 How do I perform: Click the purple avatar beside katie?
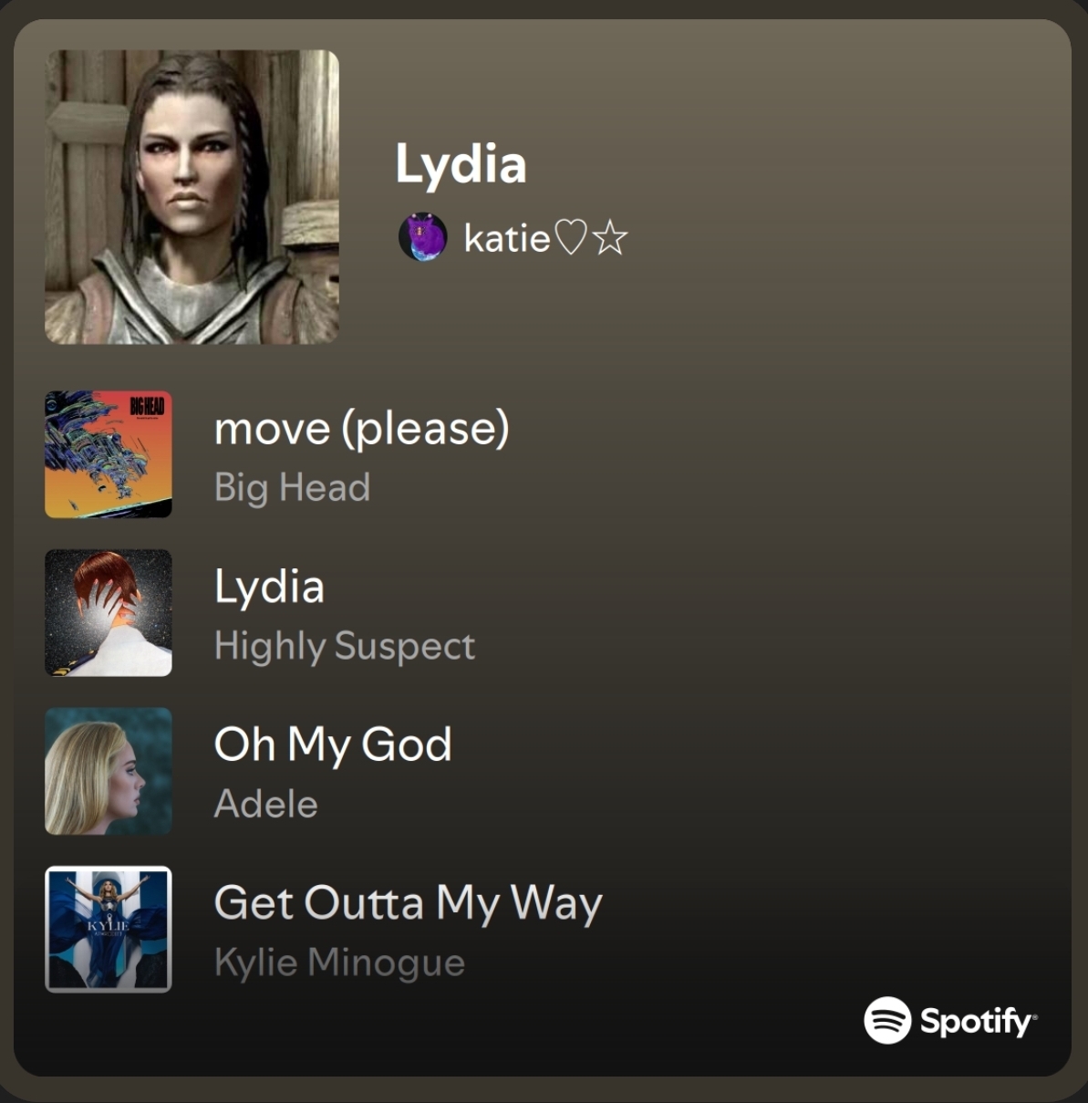point(423,238)
